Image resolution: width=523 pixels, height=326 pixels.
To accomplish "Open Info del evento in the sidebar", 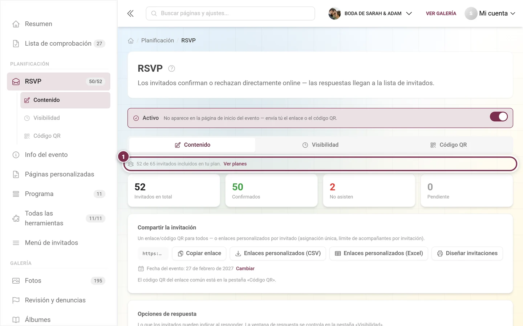I will (x=58, y=155).
